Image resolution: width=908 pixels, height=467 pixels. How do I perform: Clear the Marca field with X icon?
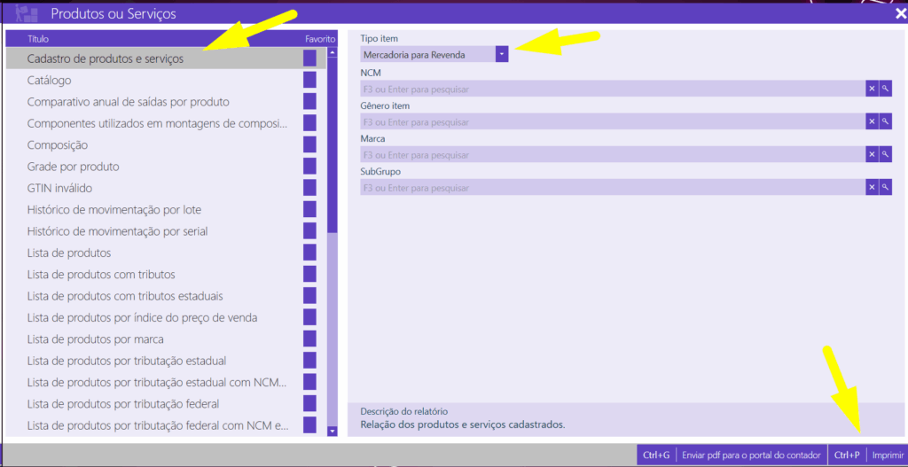(872, 155)
